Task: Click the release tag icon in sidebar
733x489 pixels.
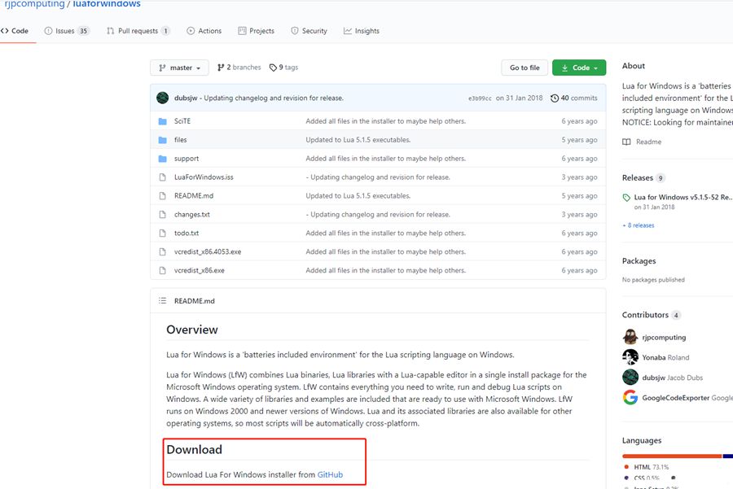Action: (626, 198)
